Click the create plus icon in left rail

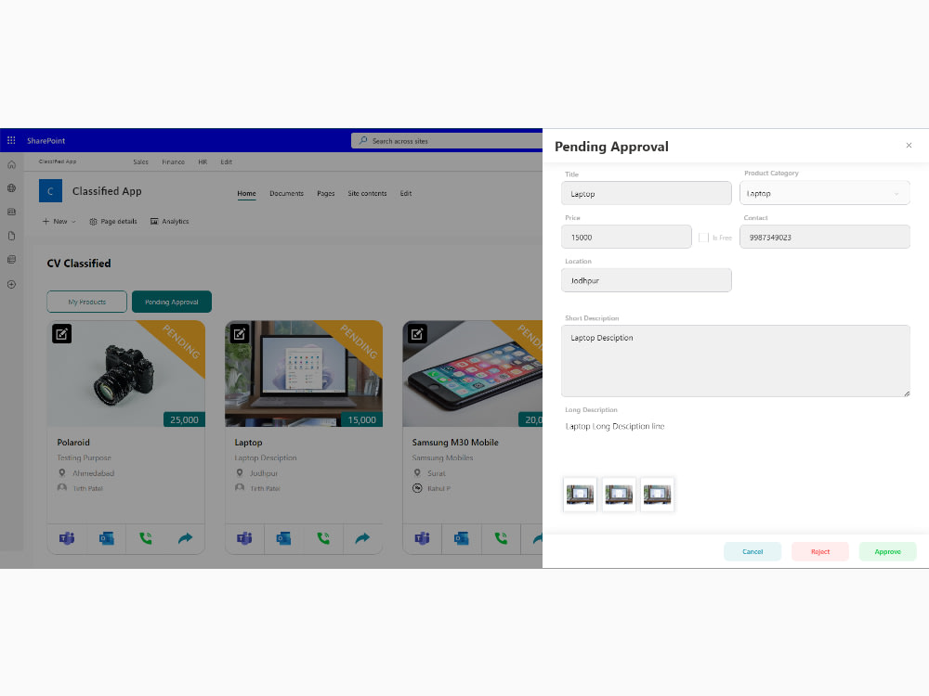(x=11, y=284)
